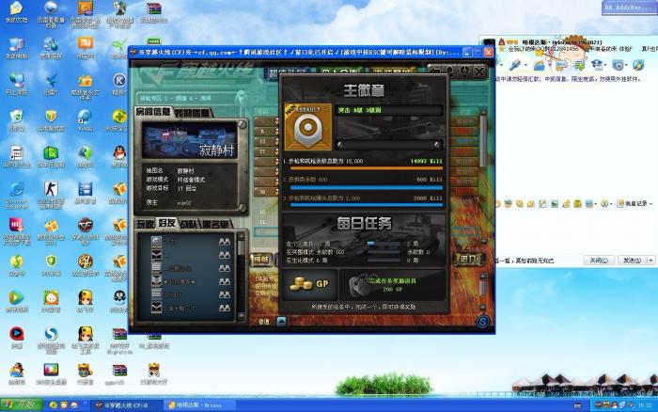The height and width of the screenshot is (412, 658).
Task: Click the binoculars icon in the bottom friend row
Action: tap(225, 309)
